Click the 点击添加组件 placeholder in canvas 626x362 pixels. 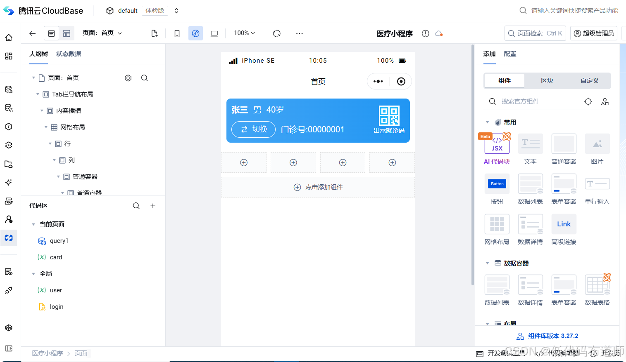pos(318,187)
